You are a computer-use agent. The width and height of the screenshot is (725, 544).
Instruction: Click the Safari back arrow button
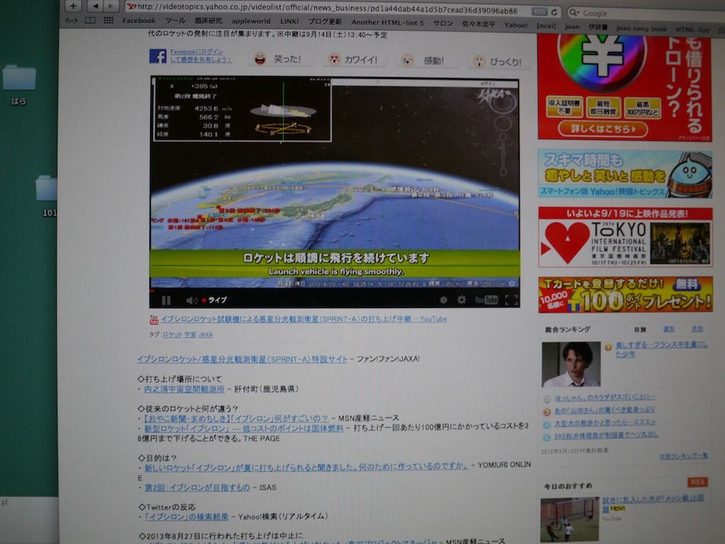[96, 6]
